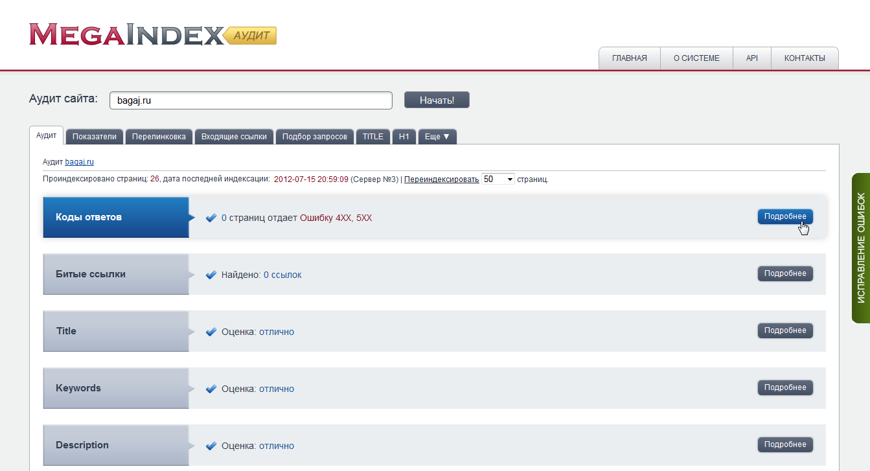Viewport: 870px width, 471px height.
Task: Switch to the H1 tab
Action: [x=404, y=137]
